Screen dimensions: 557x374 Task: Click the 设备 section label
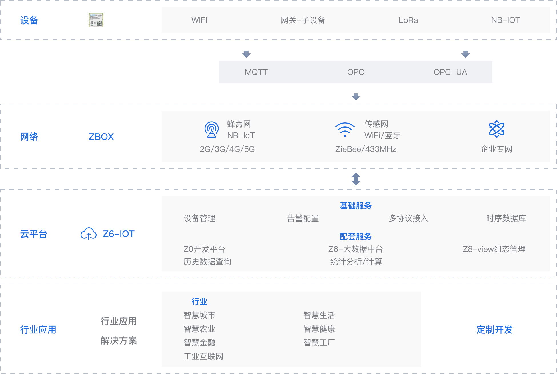[29, 20]
